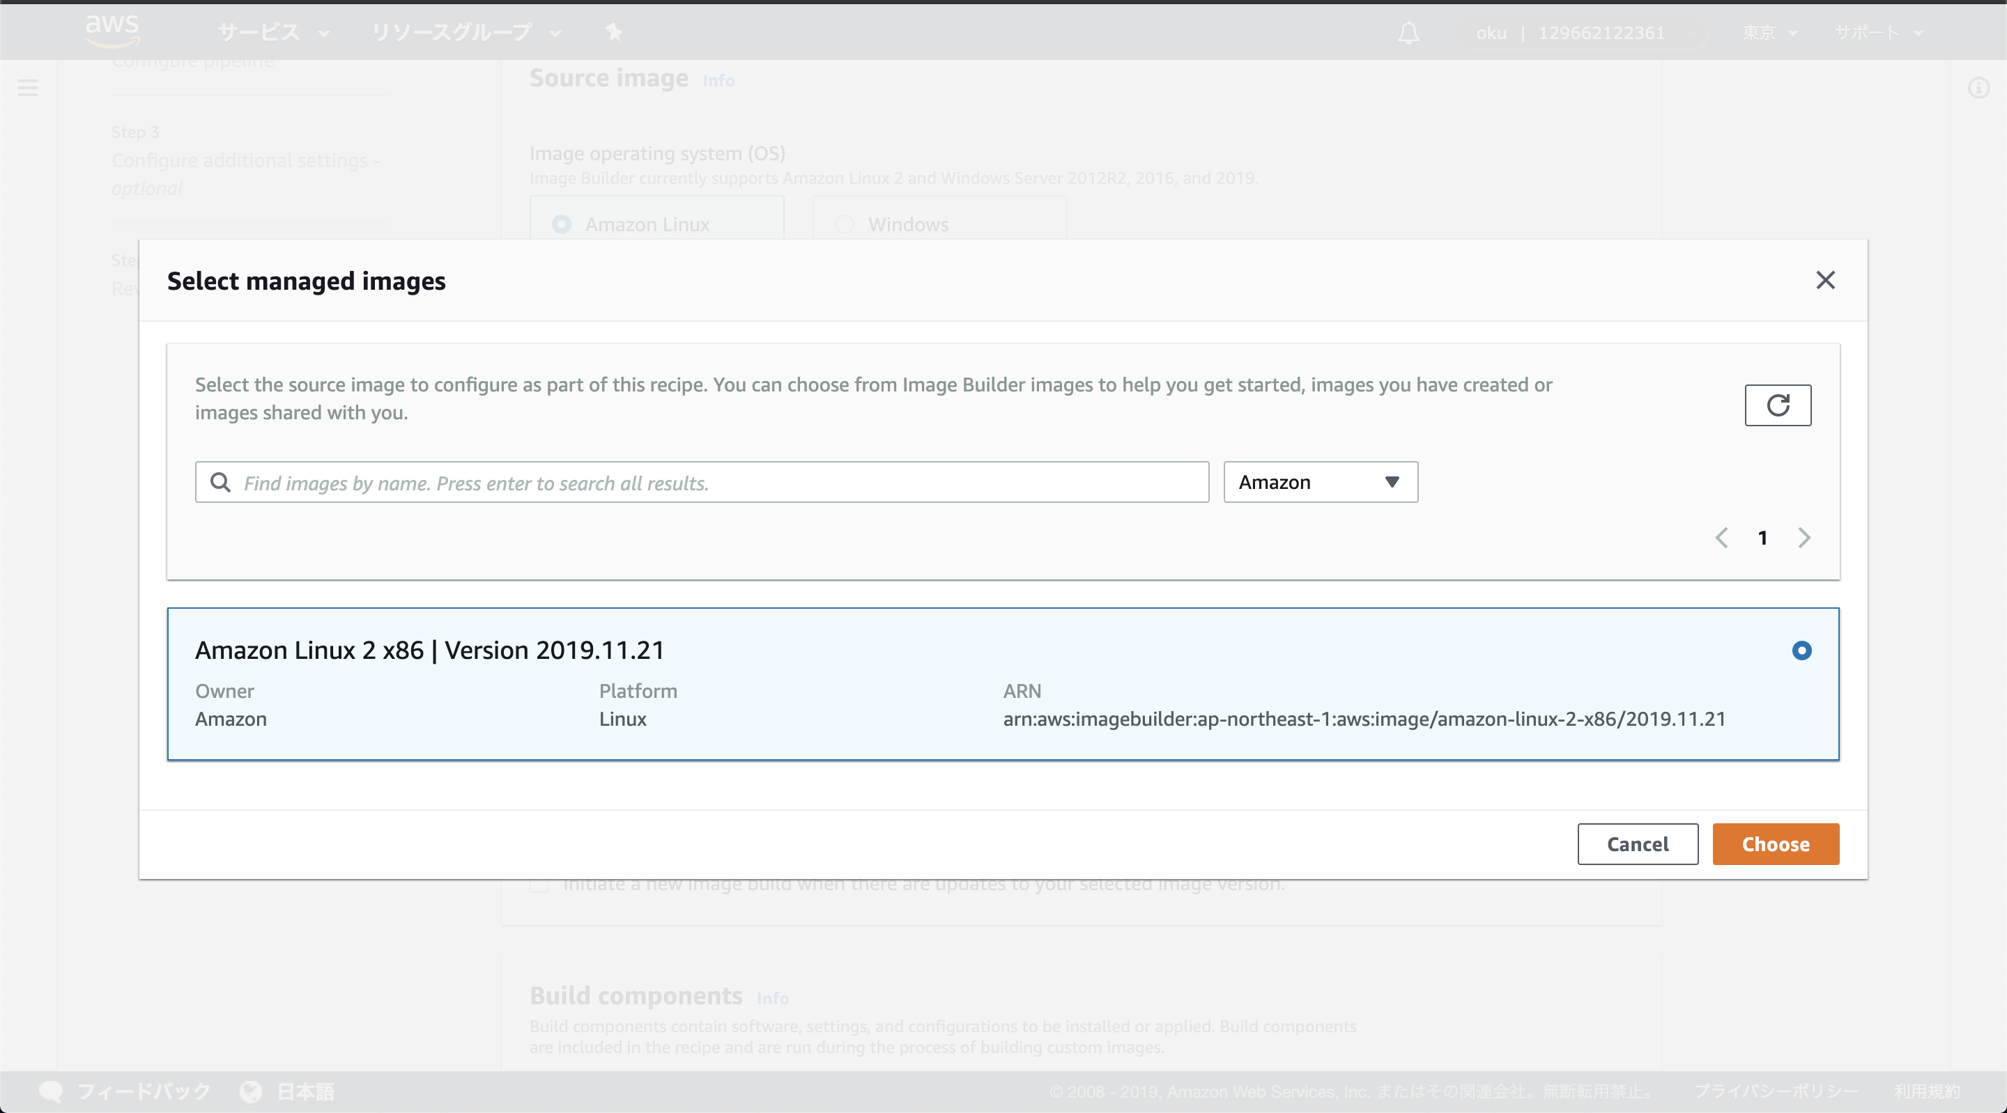Screen dimensions: 2007x1113
Task: Select Amazon Linux 2 x86 radio button
Action: click(1801, 651)
